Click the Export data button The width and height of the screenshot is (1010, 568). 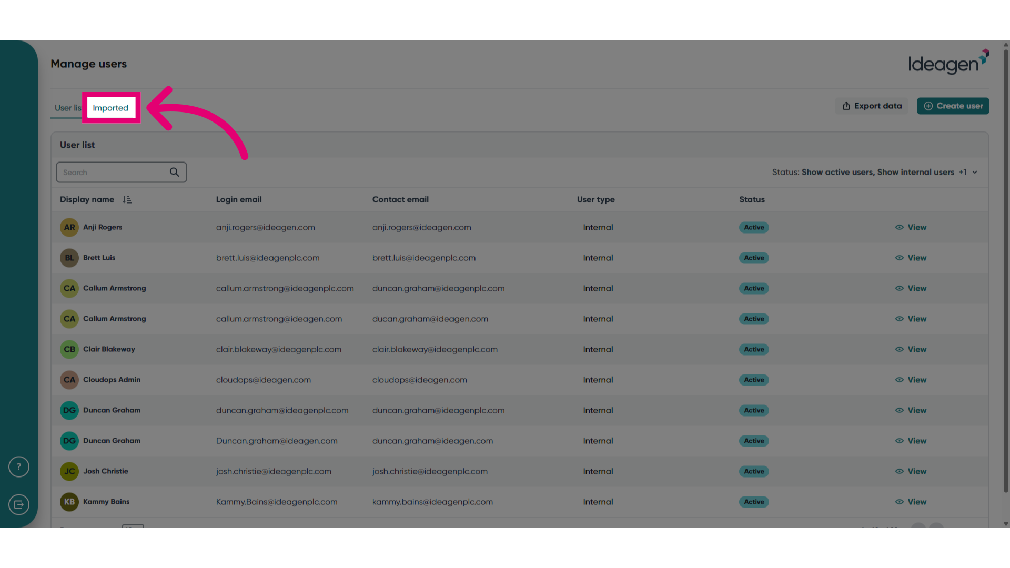(872, 106)
